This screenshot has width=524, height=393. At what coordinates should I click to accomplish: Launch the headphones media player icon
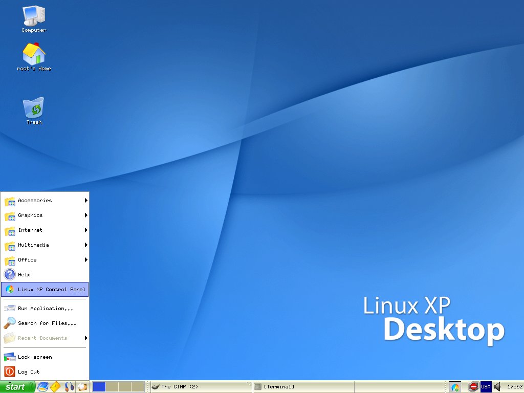[x=69, y=387]
